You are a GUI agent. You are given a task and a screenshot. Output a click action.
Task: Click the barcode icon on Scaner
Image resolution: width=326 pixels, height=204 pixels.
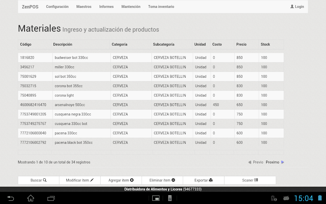pyautogui.click(x=256, y=180)
